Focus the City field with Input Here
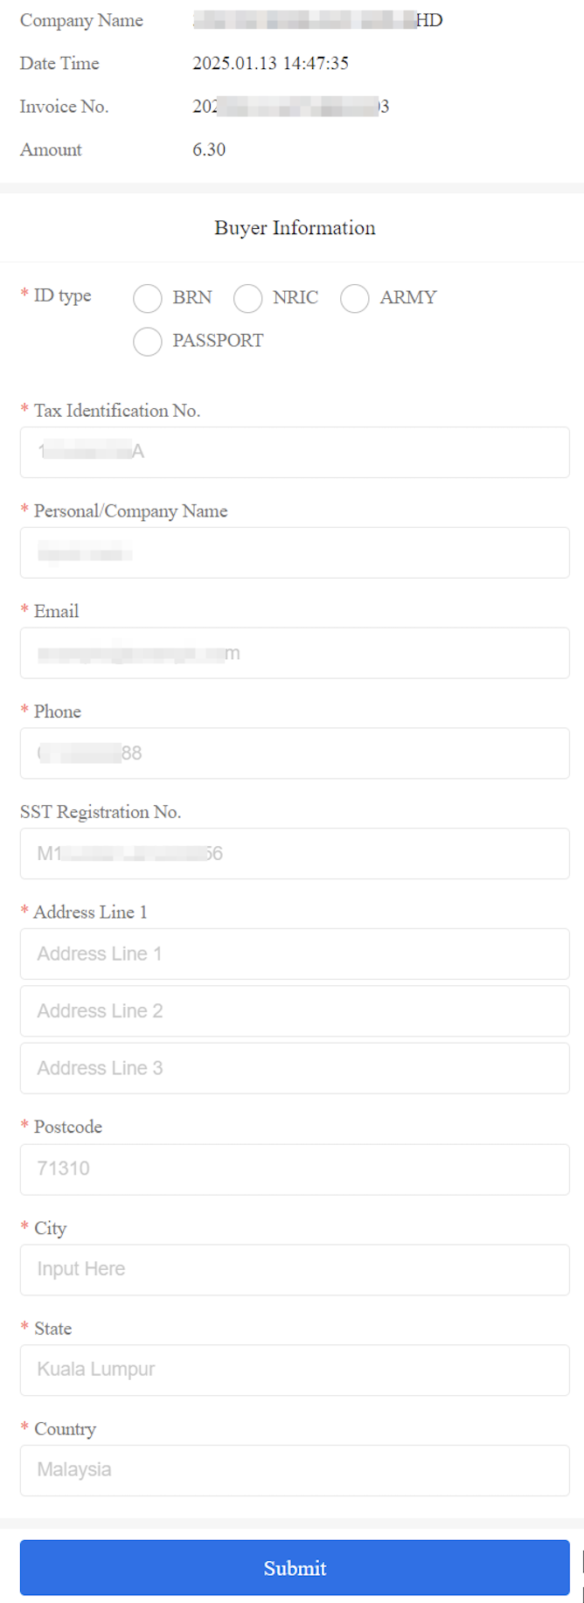Viewport: 584px width, 1603px height. [295, 1269]
